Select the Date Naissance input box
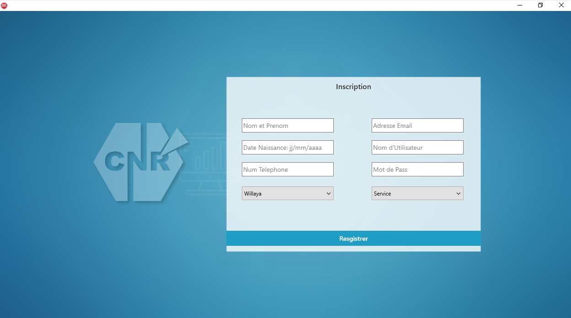This screenshot has height=318, width=571. (288, 148)
